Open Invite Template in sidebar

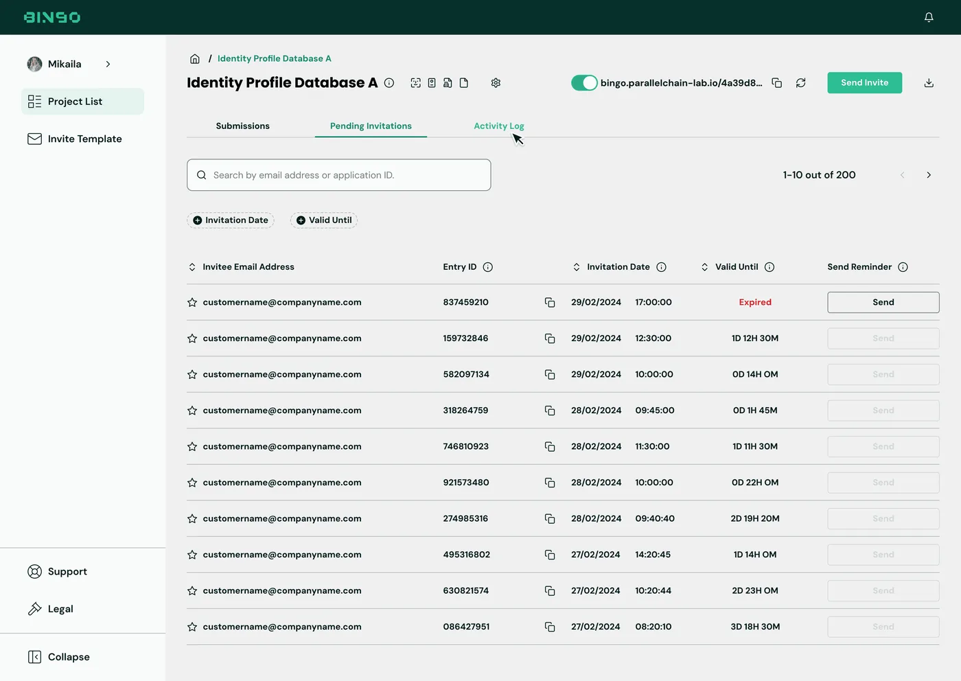75,139
